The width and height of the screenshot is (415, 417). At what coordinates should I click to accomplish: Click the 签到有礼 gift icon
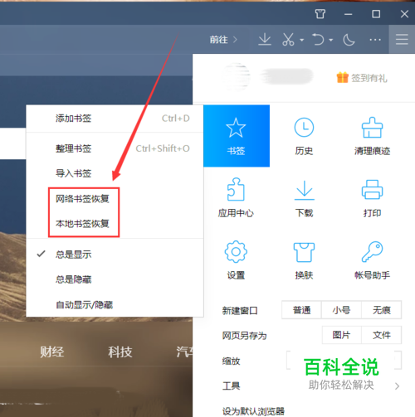pos(342,77)
